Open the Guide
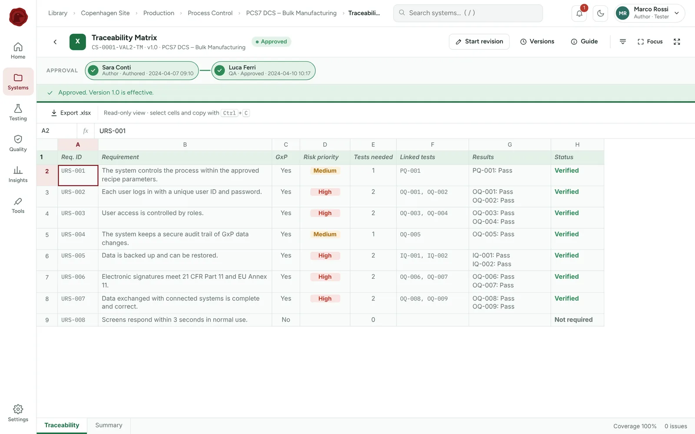Image resolution: width=695 pixels, height=434 pixels. pos(584,42)
